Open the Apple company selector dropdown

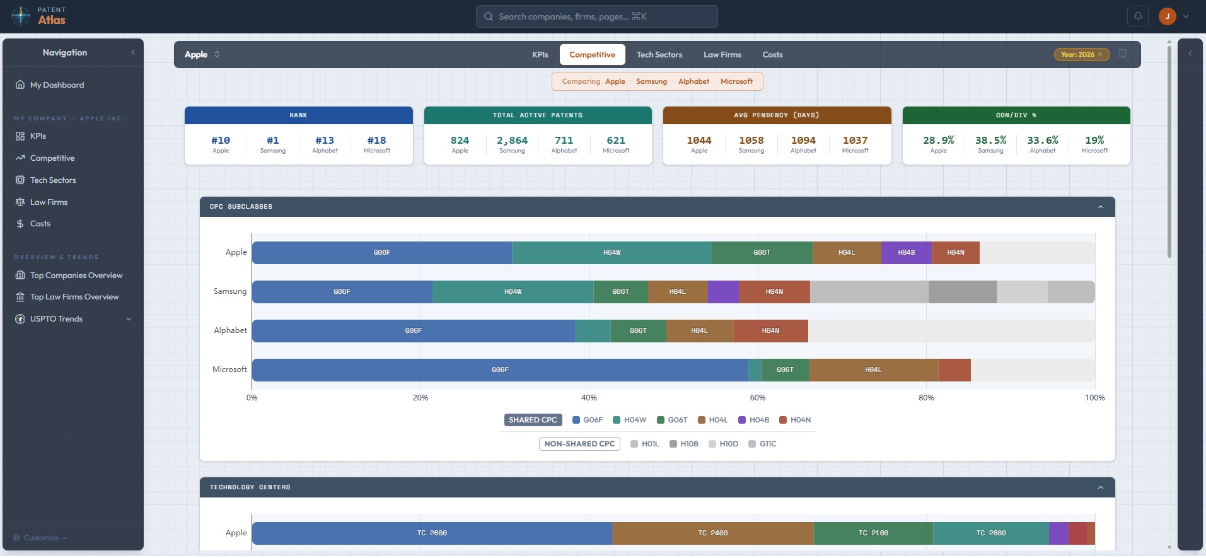coord(202,54)
